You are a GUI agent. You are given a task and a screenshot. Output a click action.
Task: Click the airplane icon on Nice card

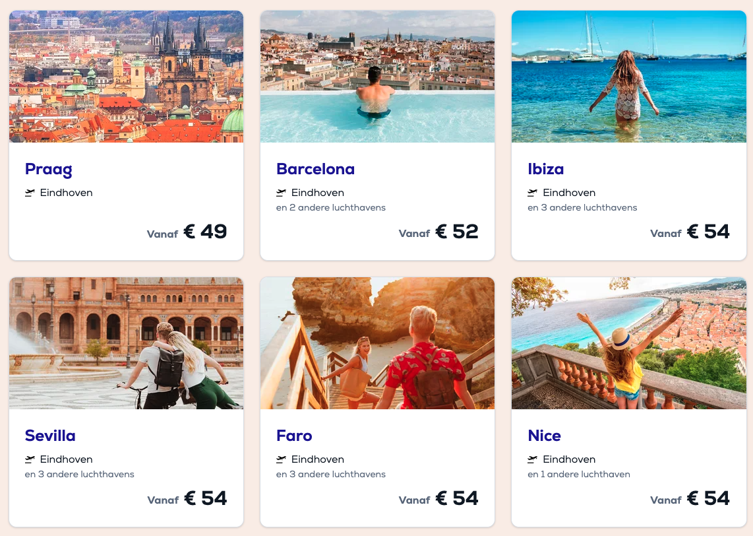(533, 459)
